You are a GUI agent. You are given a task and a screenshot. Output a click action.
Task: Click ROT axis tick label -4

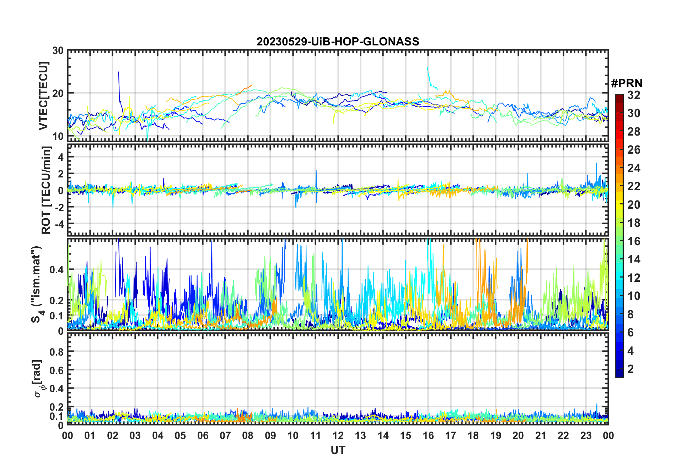pyautogui.click(x=59, y=224)
